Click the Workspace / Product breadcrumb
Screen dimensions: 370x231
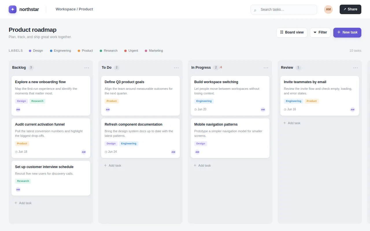pyautogui.click(x=74, y=9)
